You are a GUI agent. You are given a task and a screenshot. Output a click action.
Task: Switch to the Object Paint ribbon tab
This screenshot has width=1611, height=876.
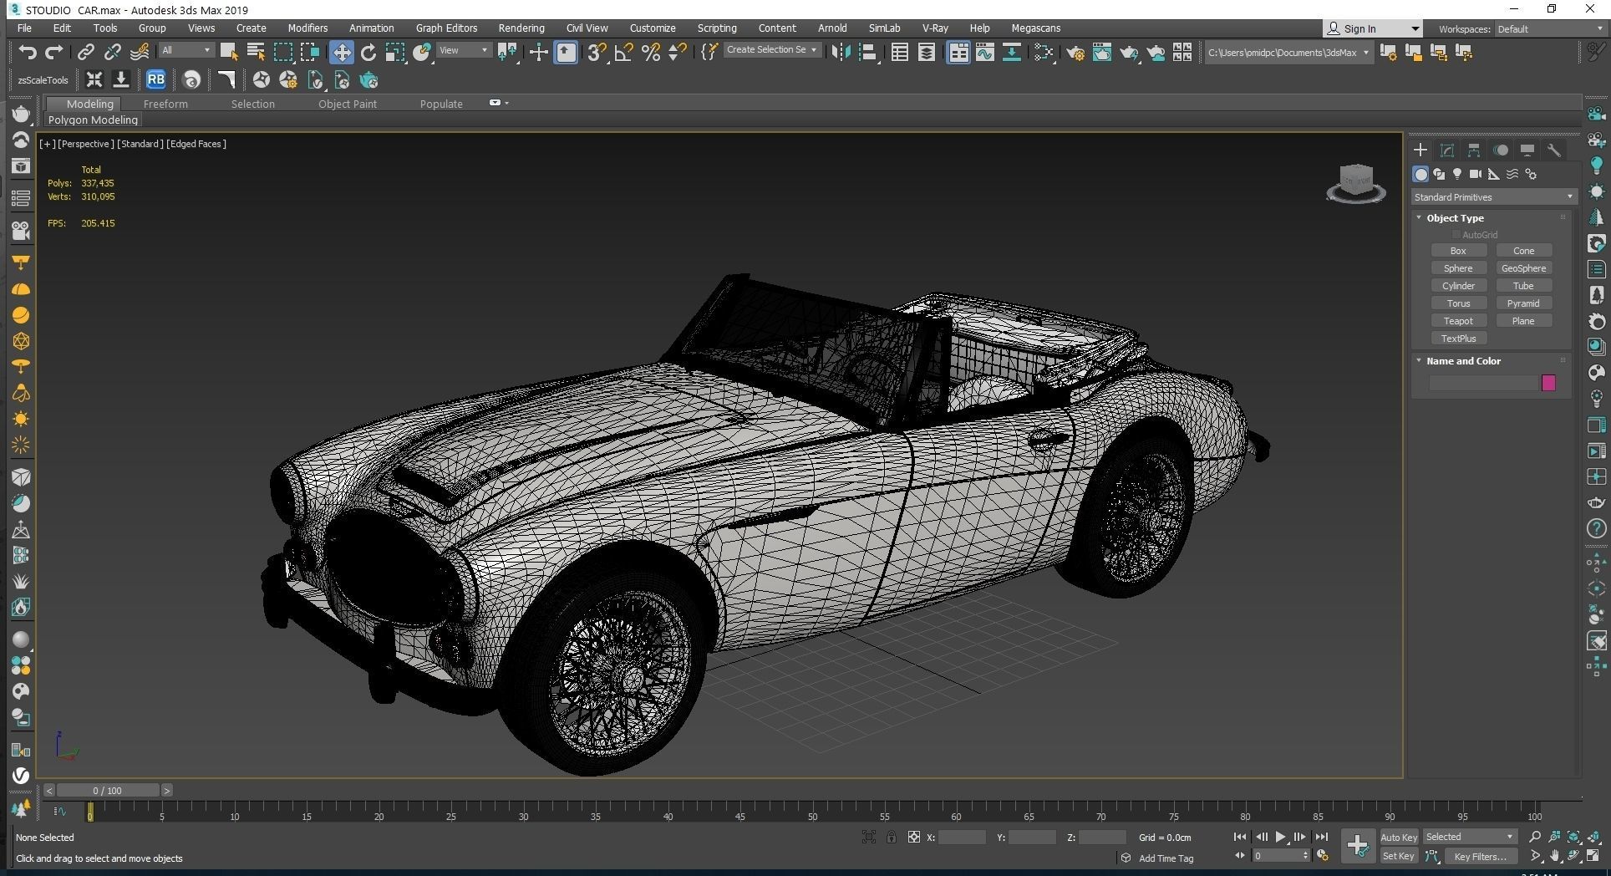pos(348,104)
